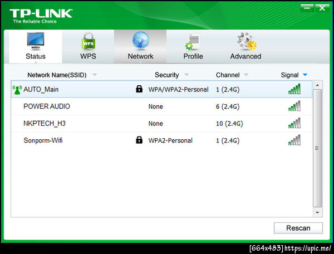334x254 pixels.
Task: Click the connected antenna icon beside AUTO_Main
Action: click(x=17, y=90)
